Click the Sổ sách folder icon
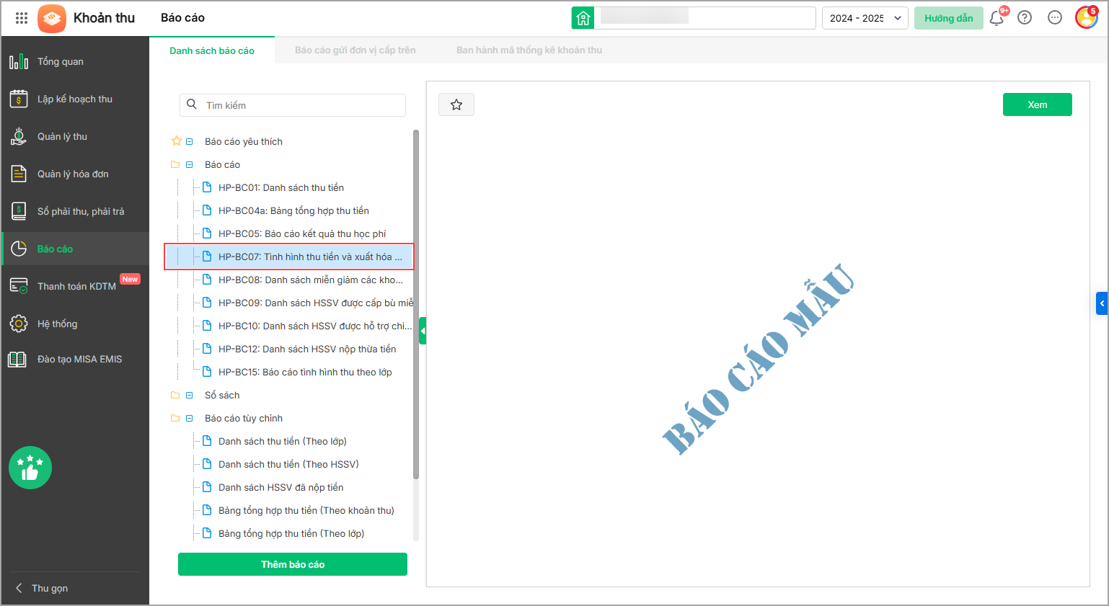 click(175, 395)
